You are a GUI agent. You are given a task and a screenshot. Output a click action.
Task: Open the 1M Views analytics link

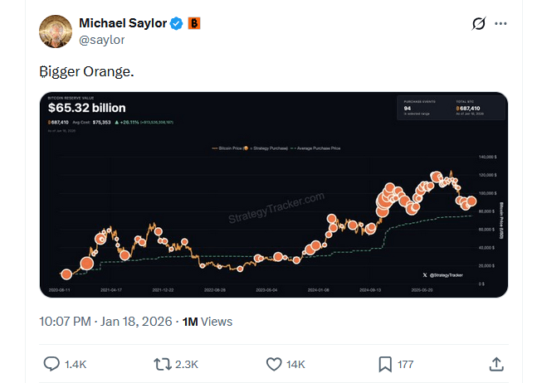(207, 321)
